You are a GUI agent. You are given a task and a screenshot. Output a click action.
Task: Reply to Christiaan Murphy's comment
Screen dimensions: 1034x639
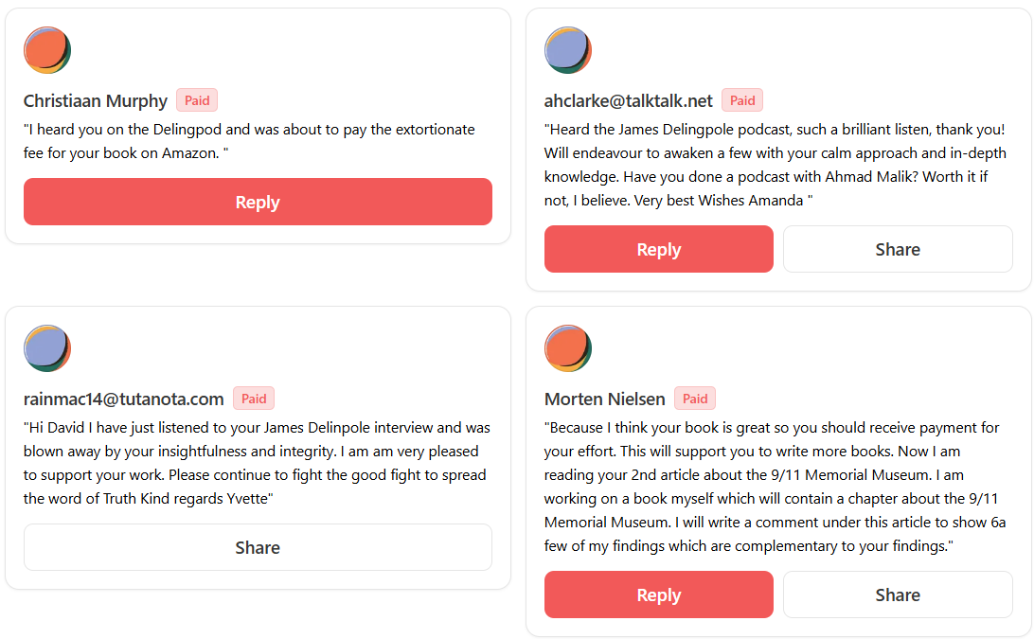point(258,202)
